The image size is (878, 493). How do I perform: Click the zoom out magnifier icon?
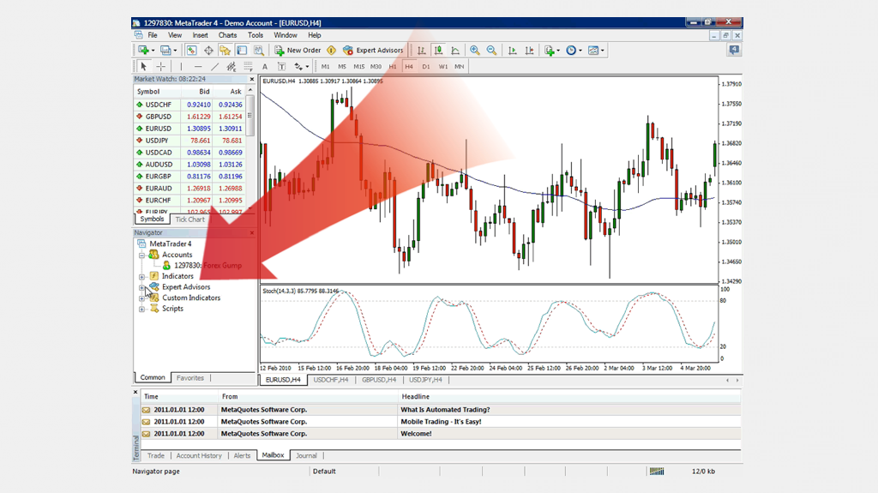tap(492, 51)
